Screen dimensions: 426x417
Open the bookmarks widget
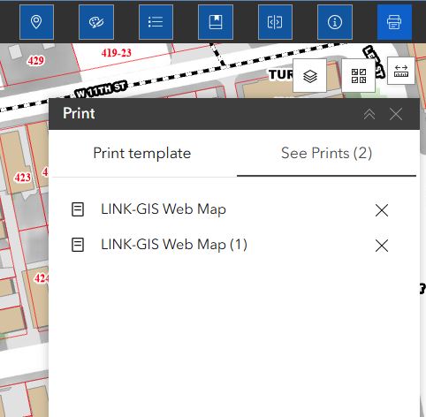(216, 22)
